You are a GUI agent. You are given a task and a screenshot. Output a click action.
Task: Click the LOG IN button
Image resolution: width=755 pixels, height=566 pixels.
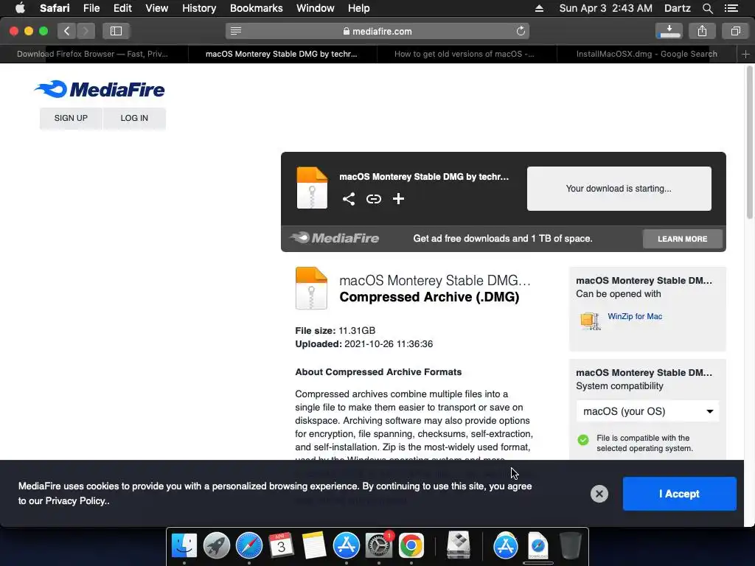(134, 118)
